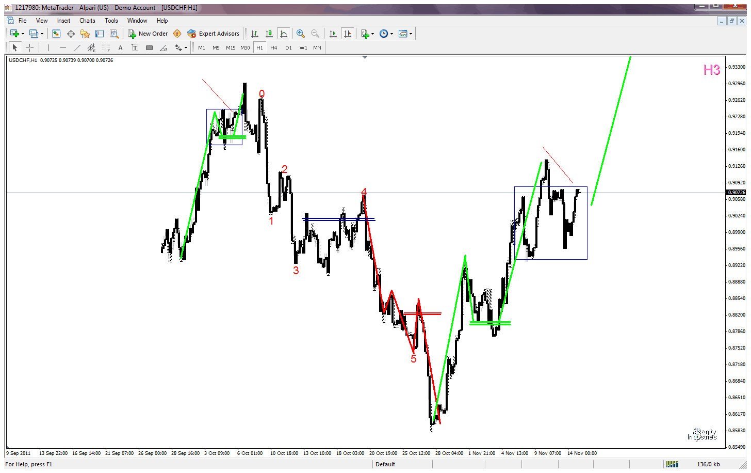Select the Text 'A' drawing tool
This screenshot has height=473, width=751.
click(x=120, y=48)
